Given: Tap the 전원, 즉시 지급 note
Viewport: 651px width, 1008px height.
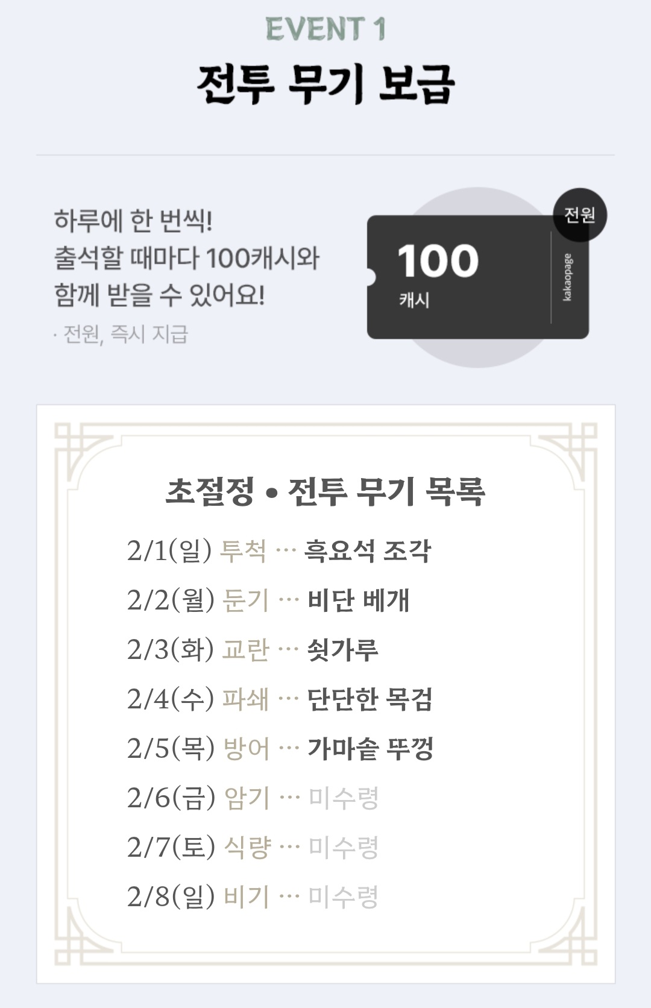Looking at the screenshot, I should coord(121,333).
